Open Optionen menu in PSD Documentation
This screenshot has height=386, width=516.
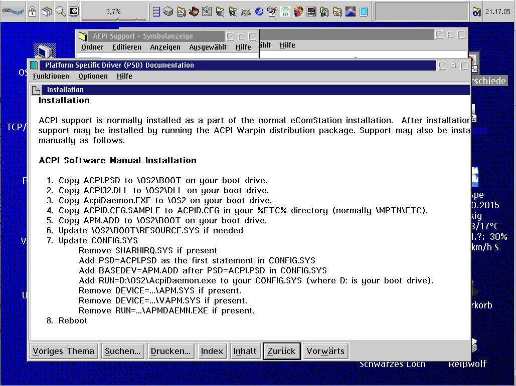click(x=93, y=76)
